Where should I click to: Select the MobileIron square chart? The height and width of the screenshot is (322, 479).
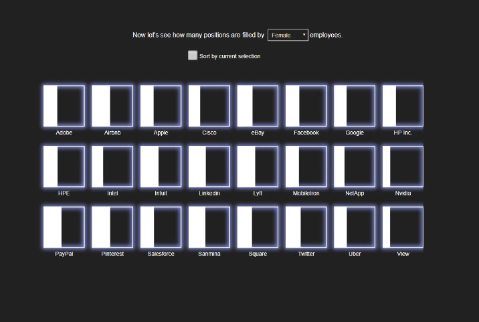click(x=306, y=167)
